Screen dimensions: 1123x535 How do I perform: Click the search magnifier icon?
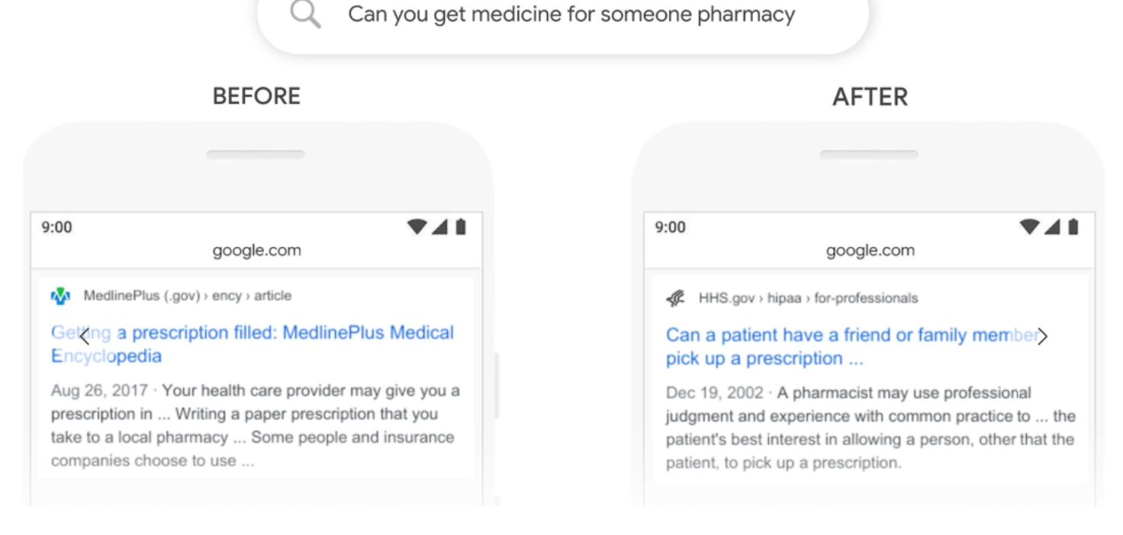tap(305, 14)
